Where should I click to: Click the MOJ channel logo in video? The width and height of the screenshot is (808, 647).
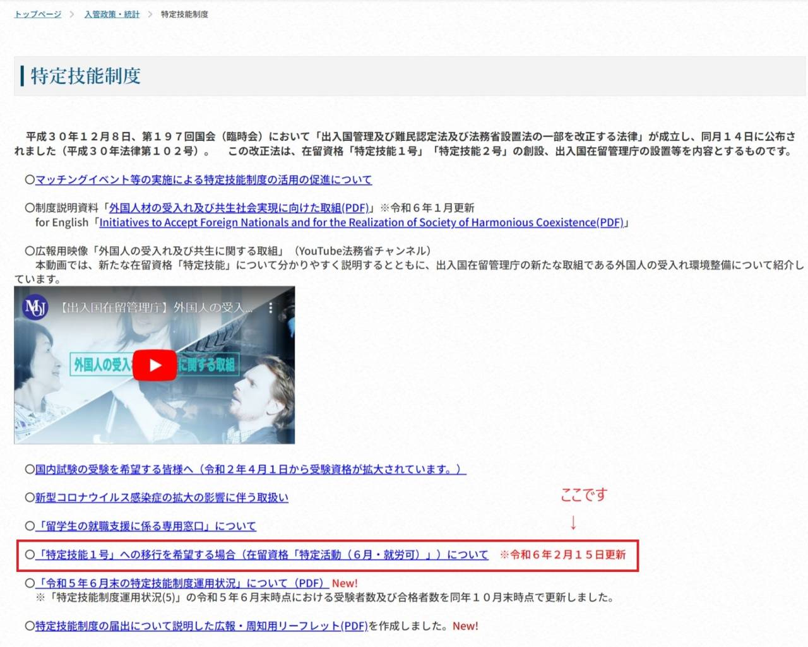click(x=35, y=307)
